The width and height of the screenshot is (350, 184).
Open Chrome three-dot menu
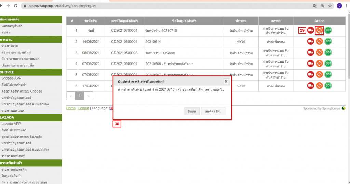pos(346,6)
